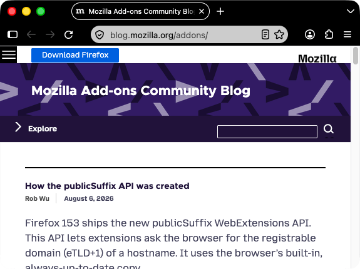The height and width of the screenshot is (269, 360).
Task: Click the date August 6, 2026
Action: [89, 198]
